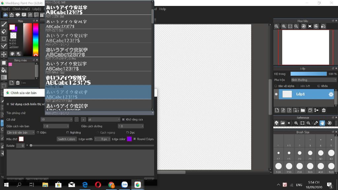Open Giãn cách văn bản spacing dropdown
The height and width of the screenshot is (190, 338).
click(x=56, y=126)
